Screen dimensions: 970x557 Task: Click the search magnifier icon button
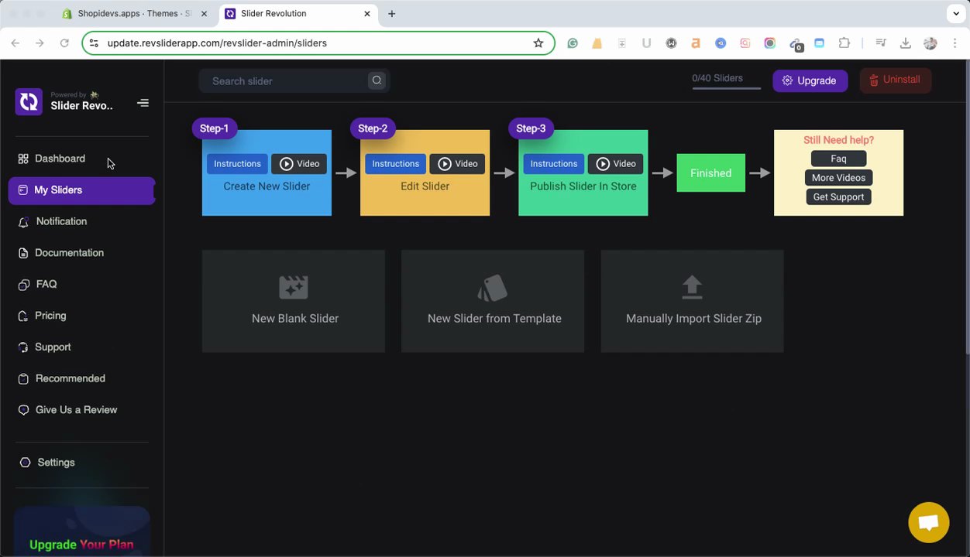click(x=377, y=80)
